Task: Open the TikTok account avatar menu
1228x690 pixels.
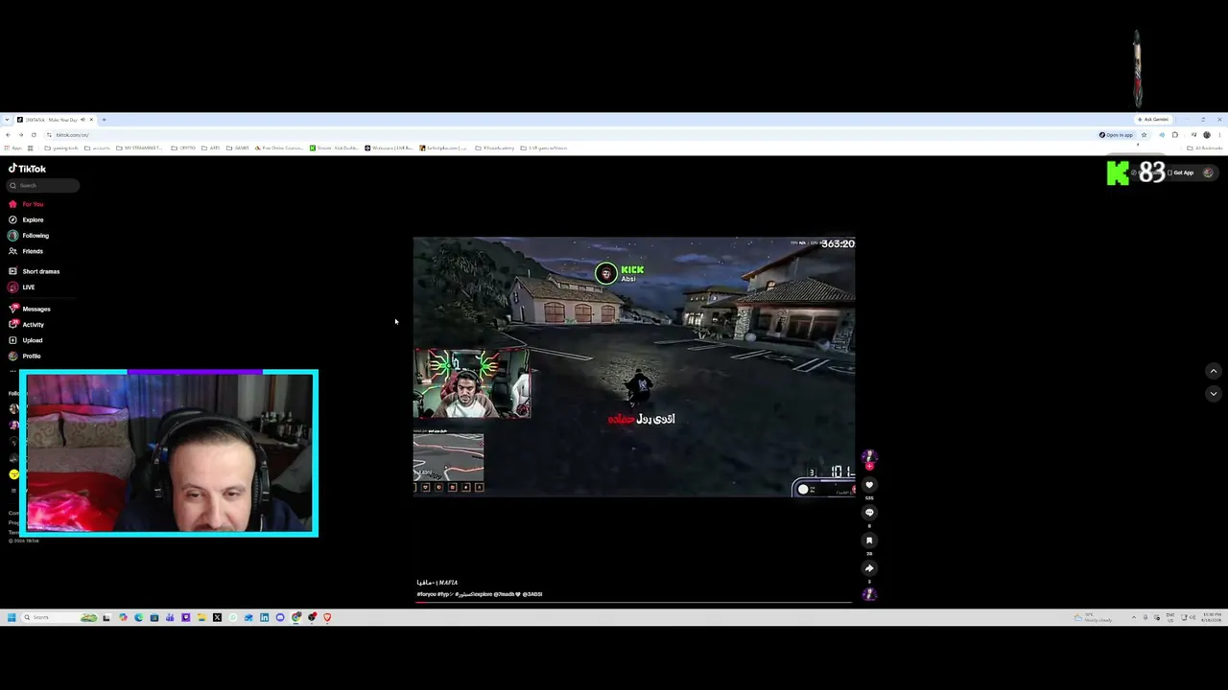Action: (x=1208, y=173)
